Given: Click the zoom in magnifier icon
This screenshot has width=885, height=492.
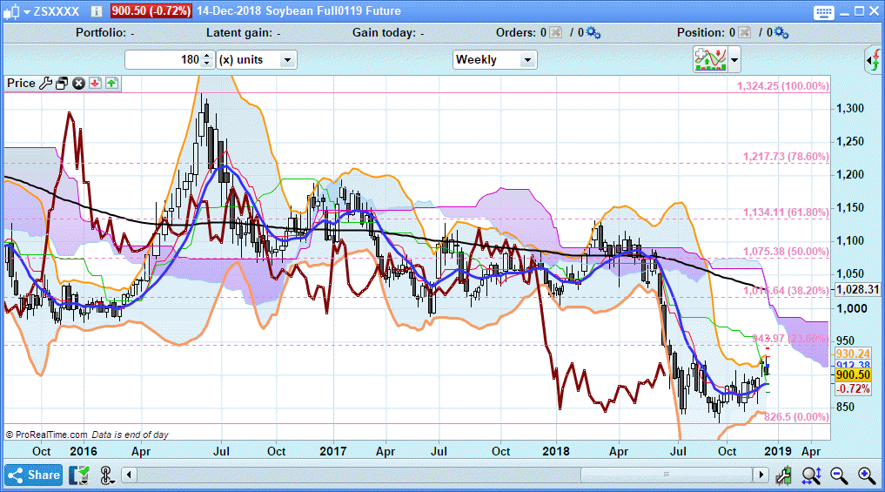Looking at the screenshot, I should pos(867,476).
